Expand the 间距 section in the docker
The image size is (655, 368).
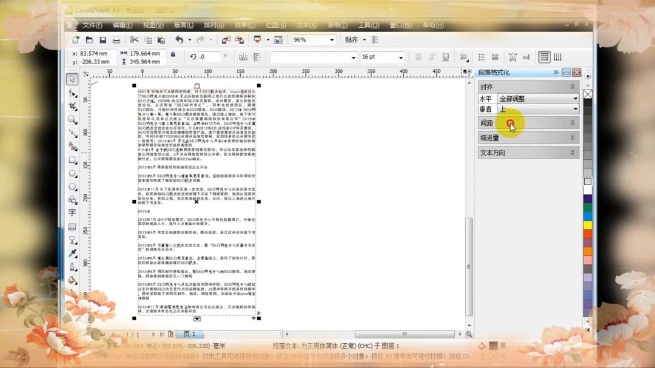573,122
